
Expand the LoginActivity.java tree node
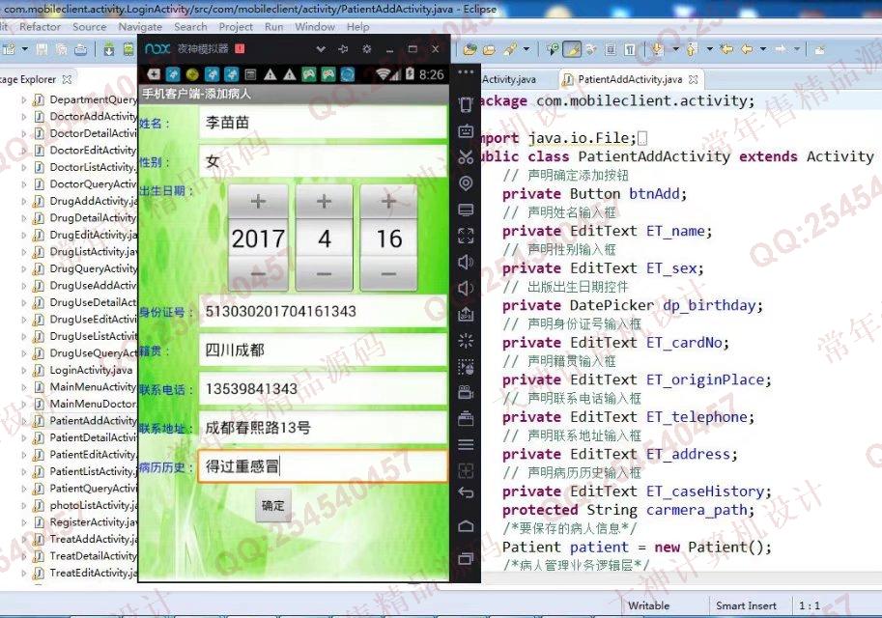23,370
